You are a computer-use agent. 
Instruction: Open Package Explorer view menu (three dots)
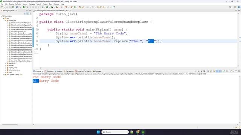(30, 13)
